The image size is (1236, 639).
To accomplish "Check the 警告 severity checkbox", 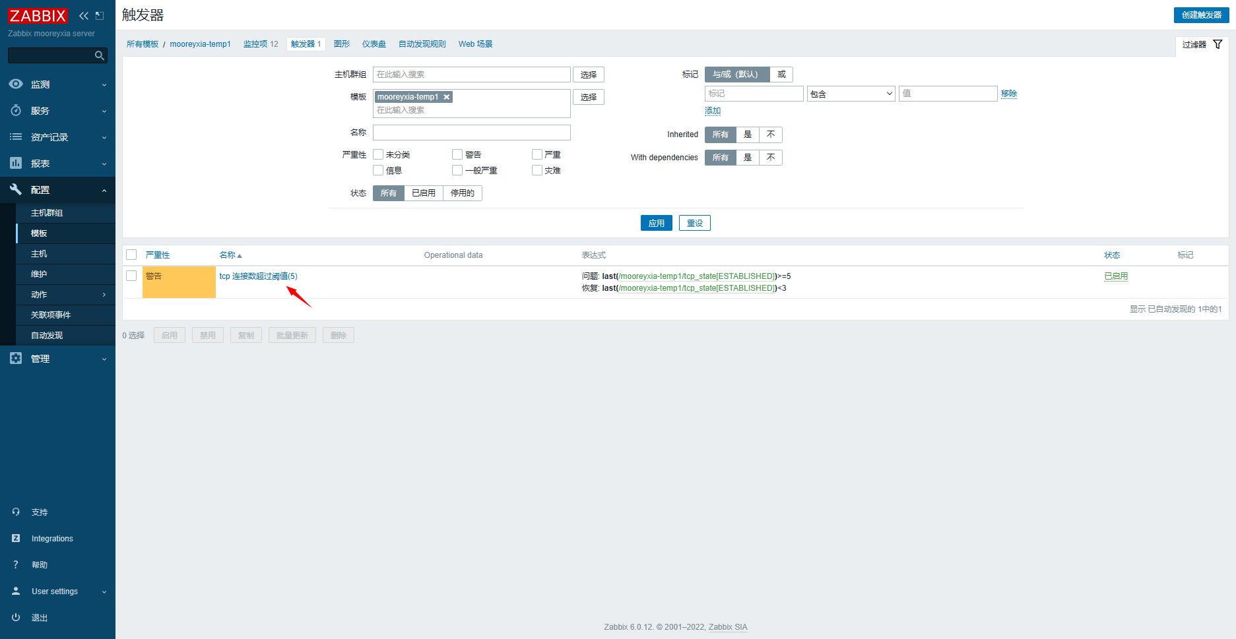I will pyautogui.click(x=457, y=154).
